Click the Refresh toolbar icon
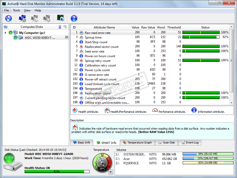Viewport: 237px width, 178px height. click(9, 18)
